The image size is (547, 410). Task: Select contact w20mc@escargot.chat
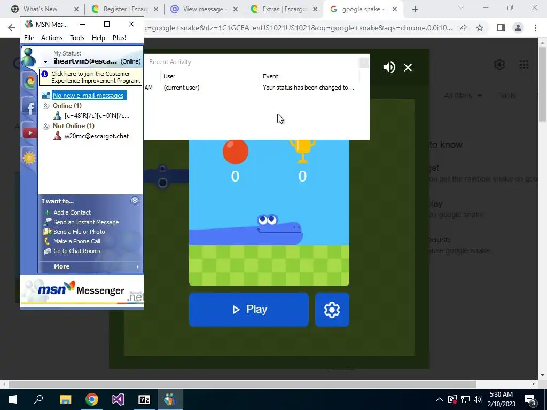click(97, 136)
